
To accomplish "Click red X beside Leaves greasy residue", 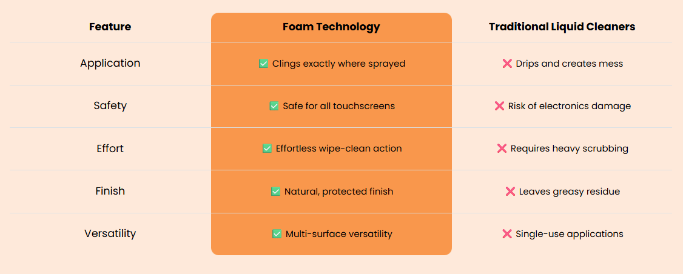I will [x=510, y=191].
